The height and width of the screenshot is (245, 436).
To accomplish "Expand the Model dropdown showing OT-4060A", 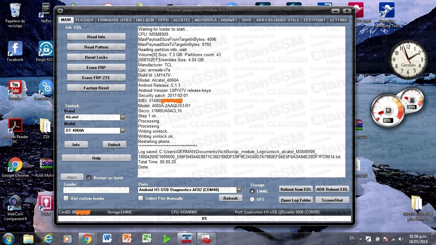I will tap(123, 130).
